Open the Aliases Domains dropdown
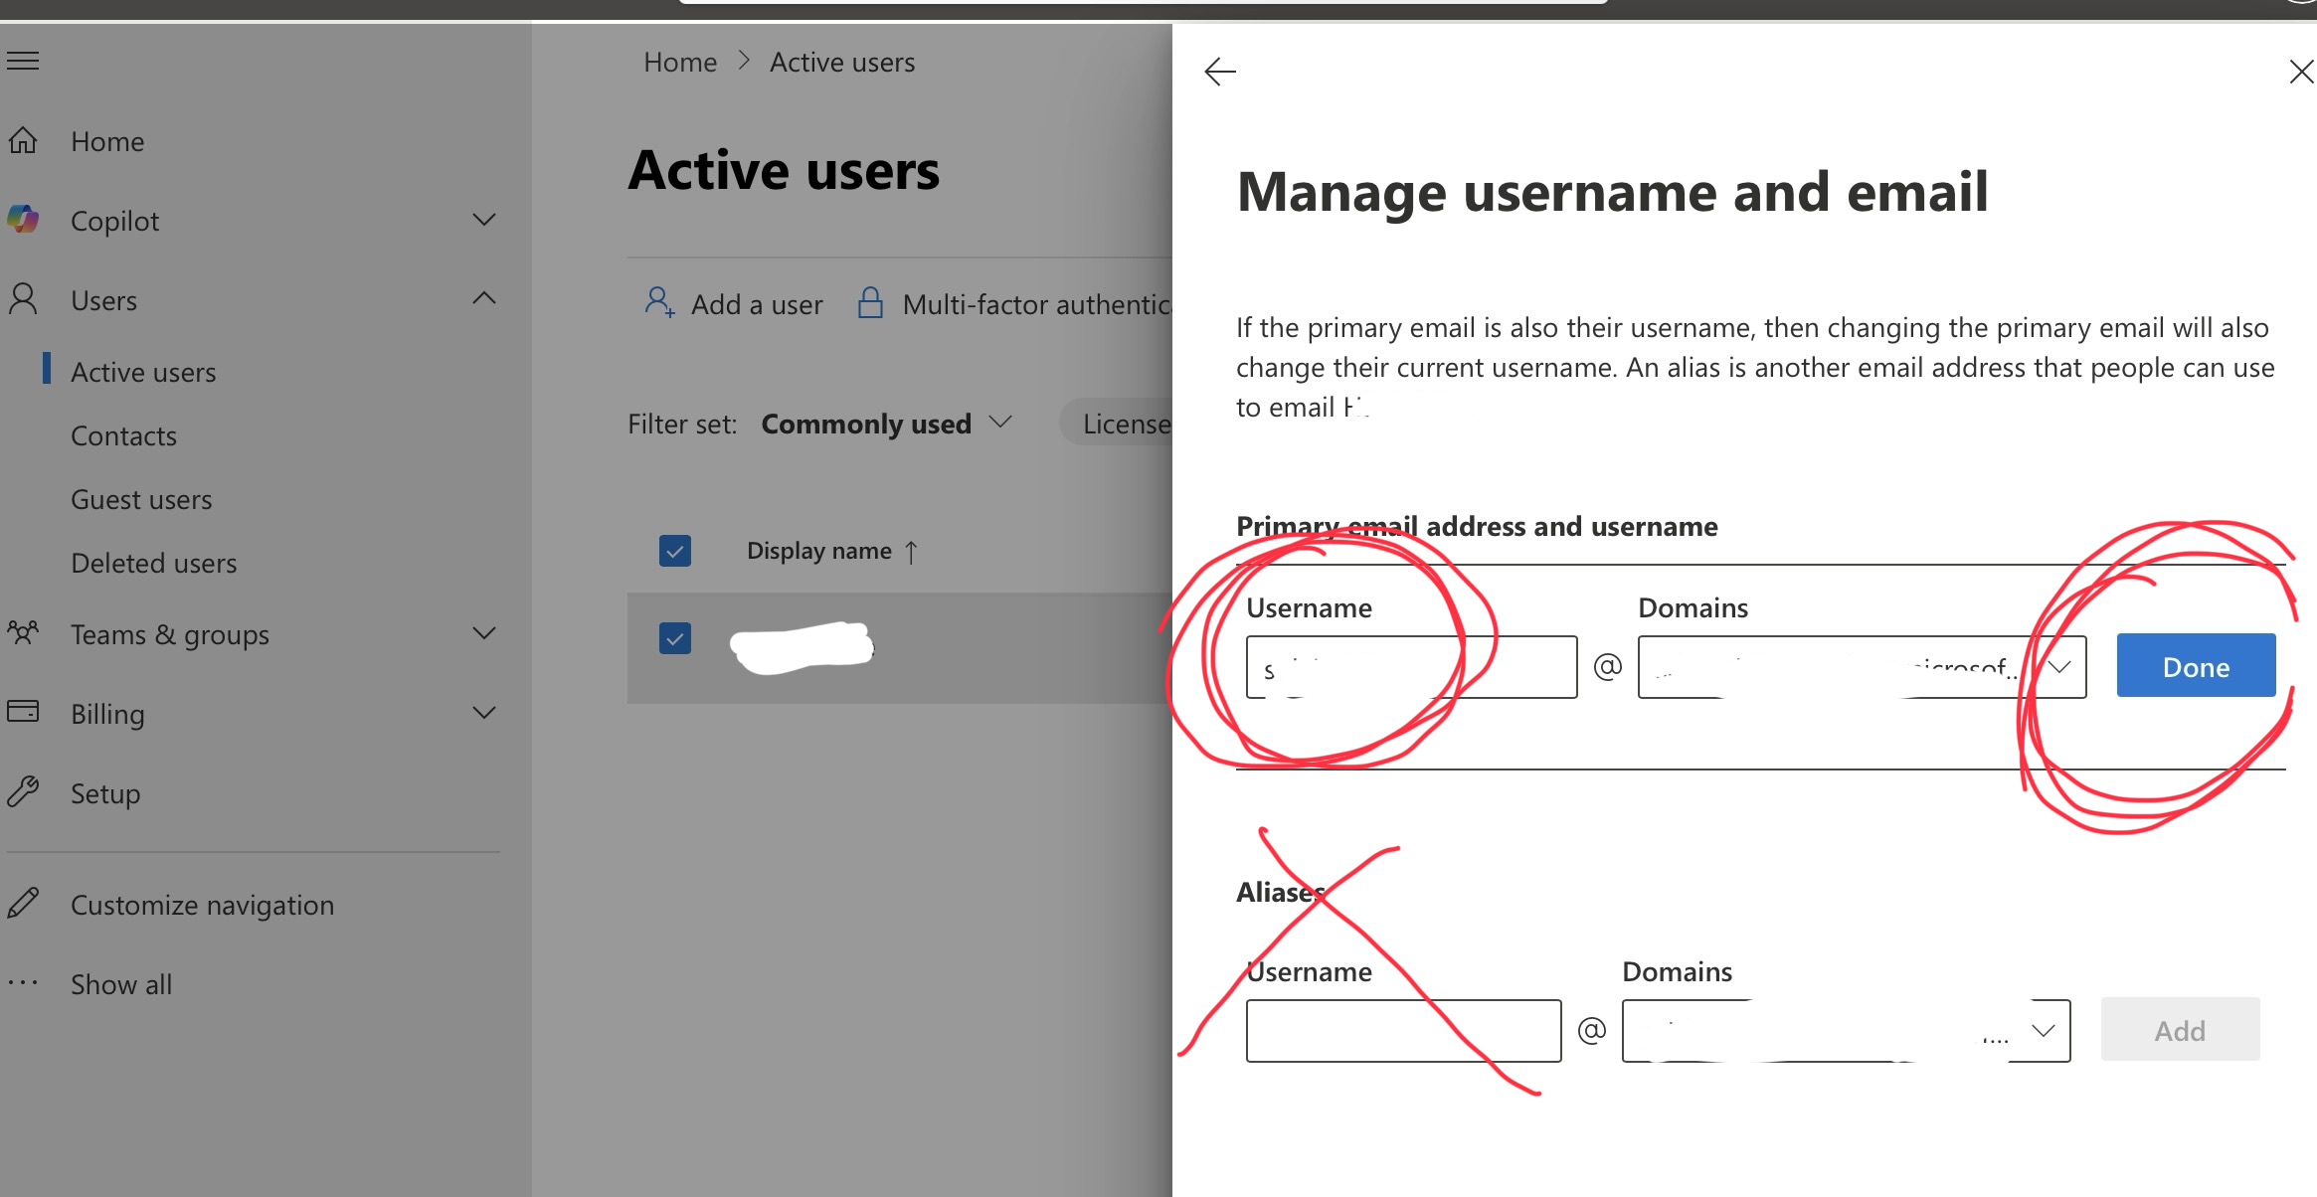 tap(2044, 1031)
